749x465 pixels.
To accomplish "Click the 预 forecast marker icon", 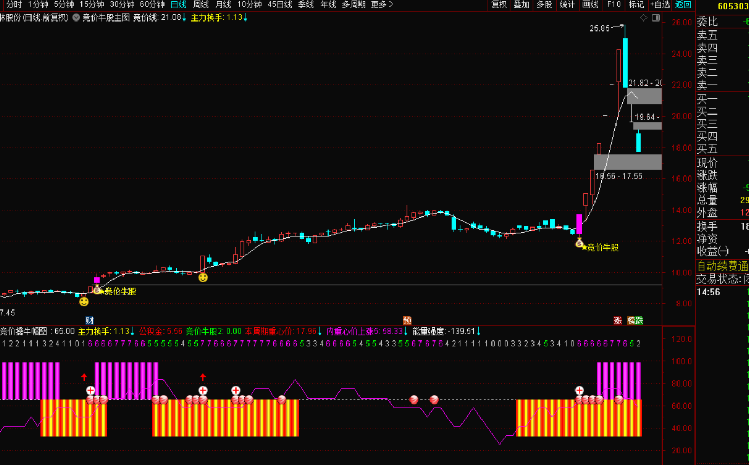I will click(x=407, y=321).
